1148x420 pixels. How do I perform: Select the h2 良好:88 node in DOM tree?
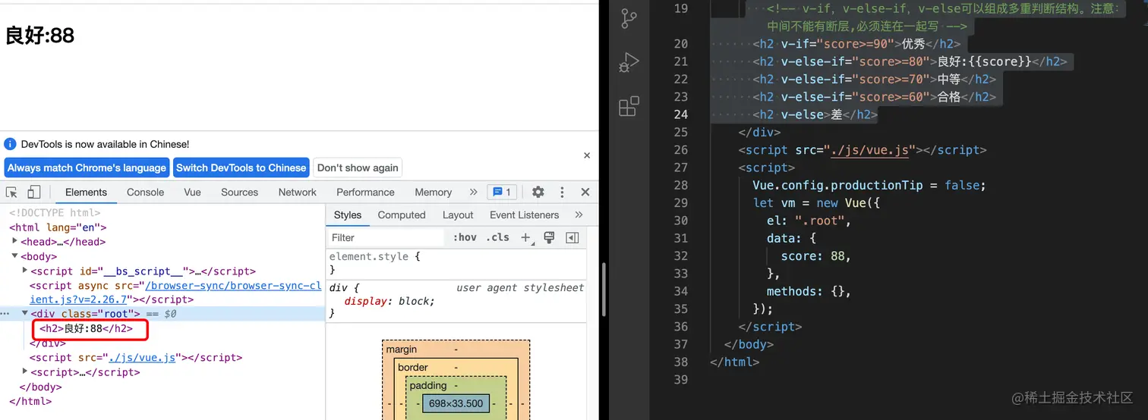(x=87, y=328)
